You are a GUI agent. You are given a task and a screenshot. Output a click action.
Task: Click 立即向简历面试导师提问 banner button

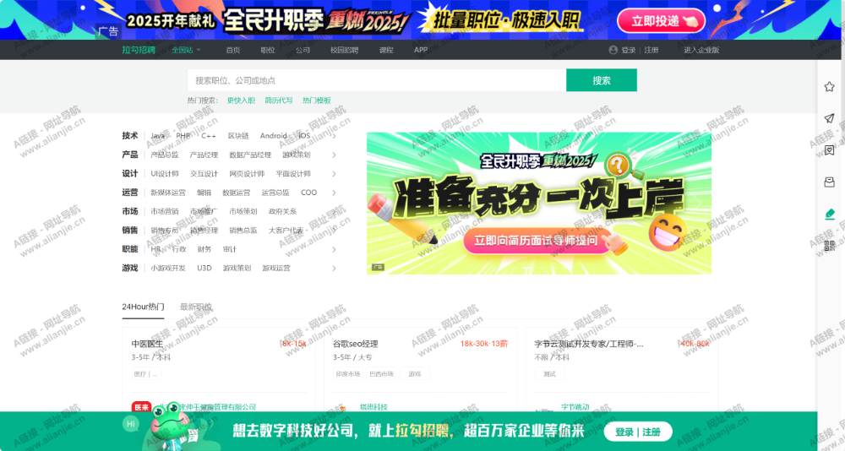(537, 241)
